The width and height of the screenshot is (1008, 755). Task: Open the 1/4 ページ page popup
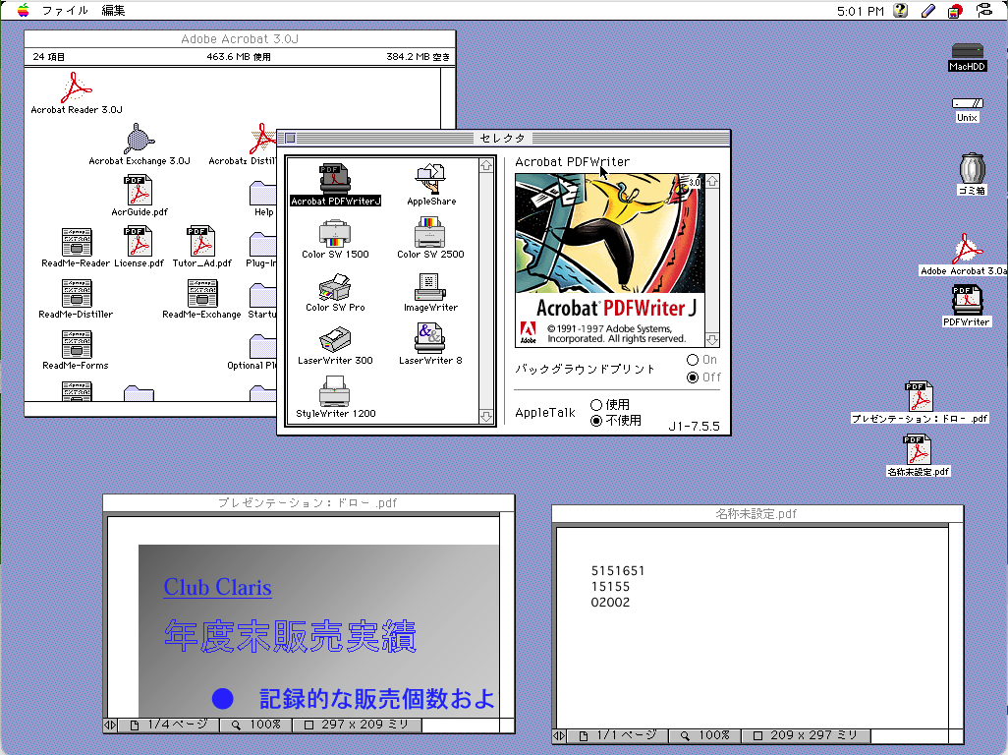tap(170, 725)
